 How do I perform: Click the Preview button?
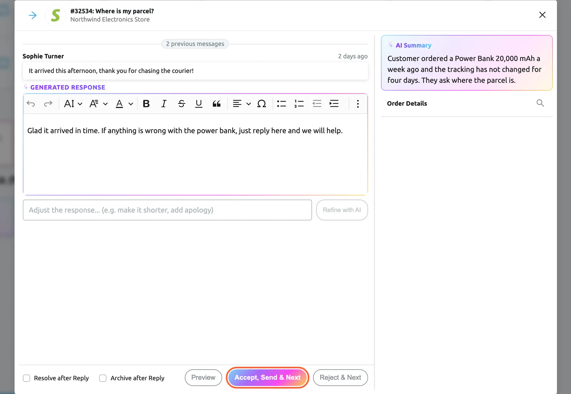click(x=203, y=378)
